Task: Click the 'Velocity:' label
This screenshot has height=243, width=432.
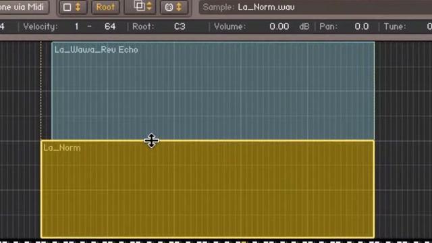Action: point(40,26)
